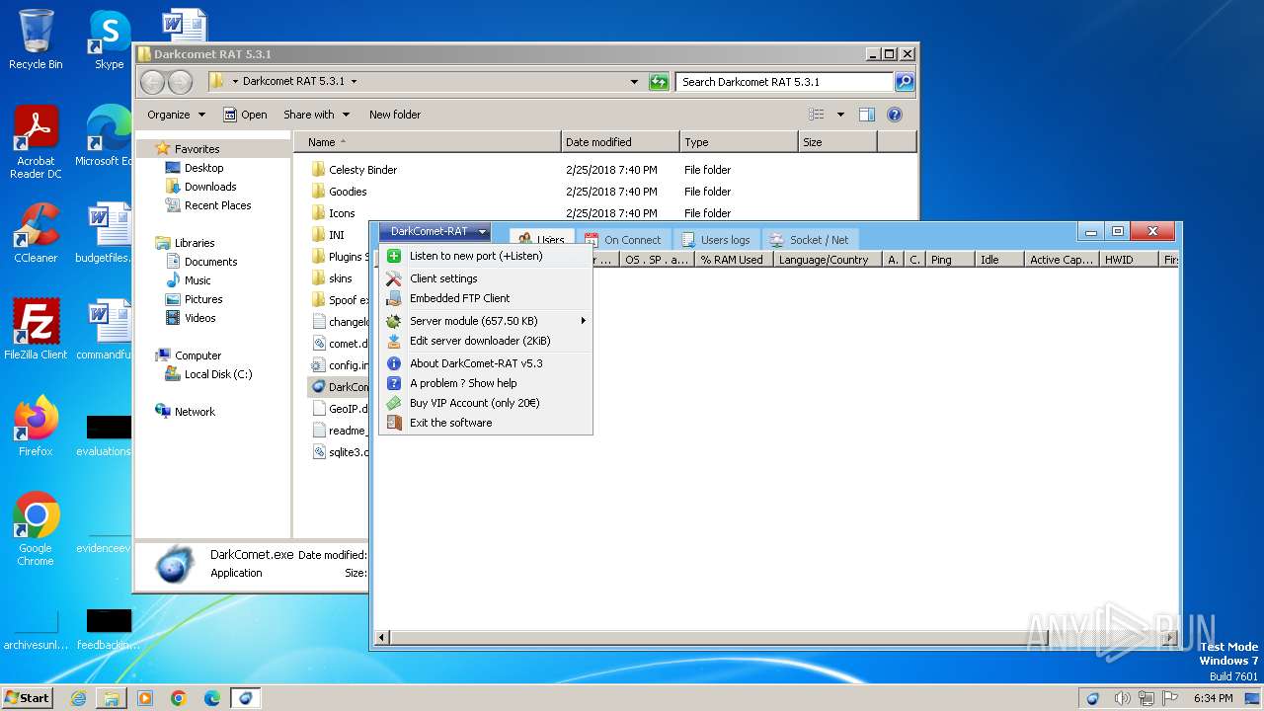
Task: Expand the Server module submenu
Action: pyautogui.click(x=485, y=321)
